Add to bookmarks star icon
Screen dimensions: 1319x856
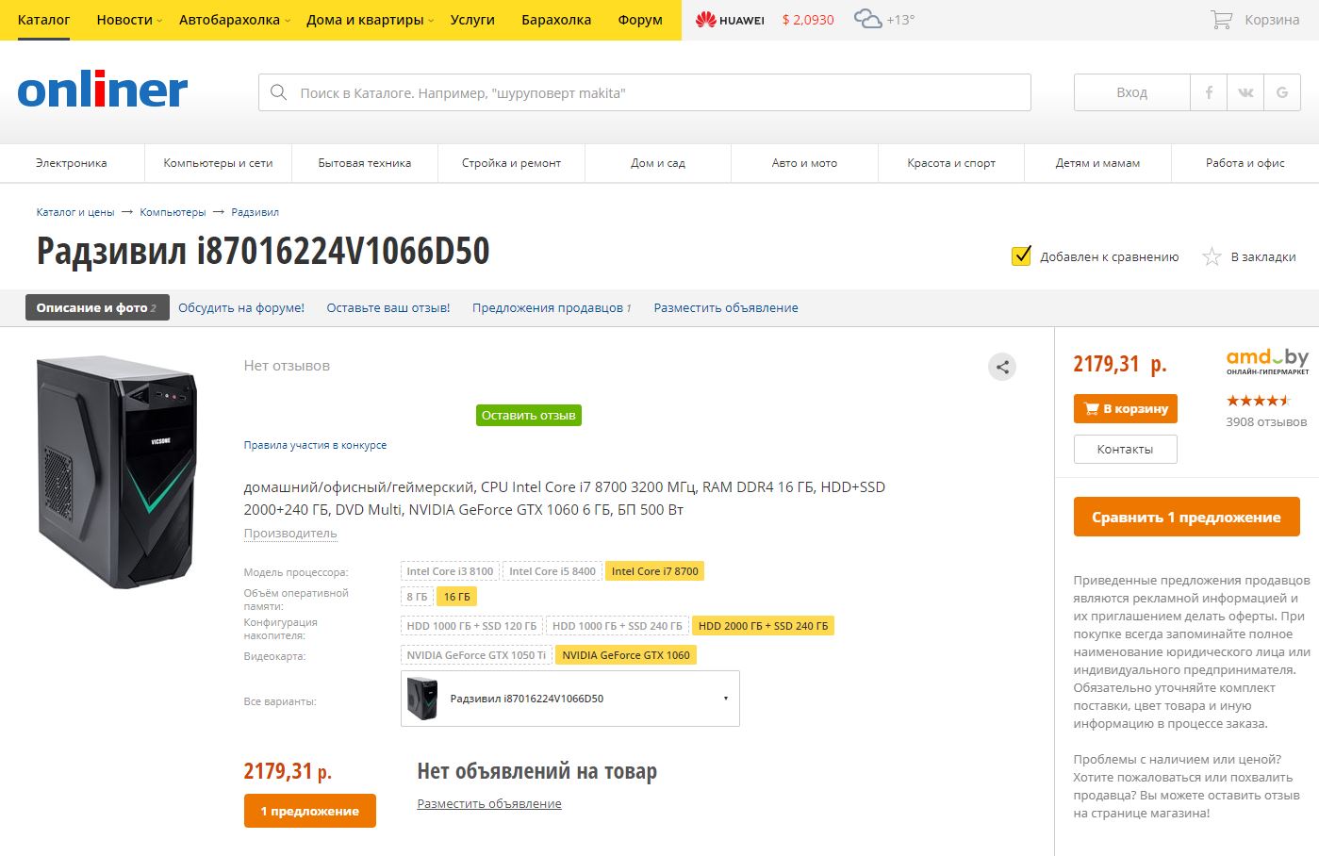1212,256
